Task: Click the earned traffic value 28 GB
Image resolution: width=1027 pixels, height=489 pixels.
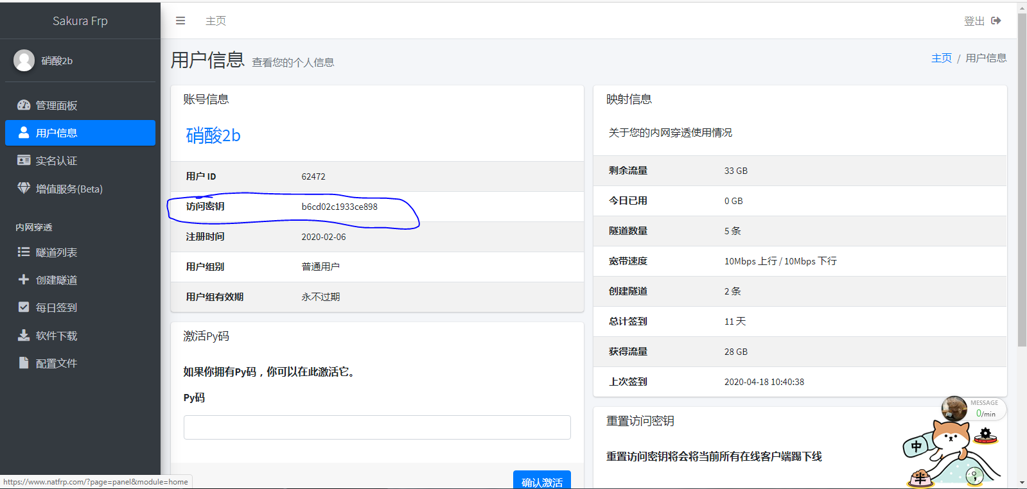Action: (736, 352)
